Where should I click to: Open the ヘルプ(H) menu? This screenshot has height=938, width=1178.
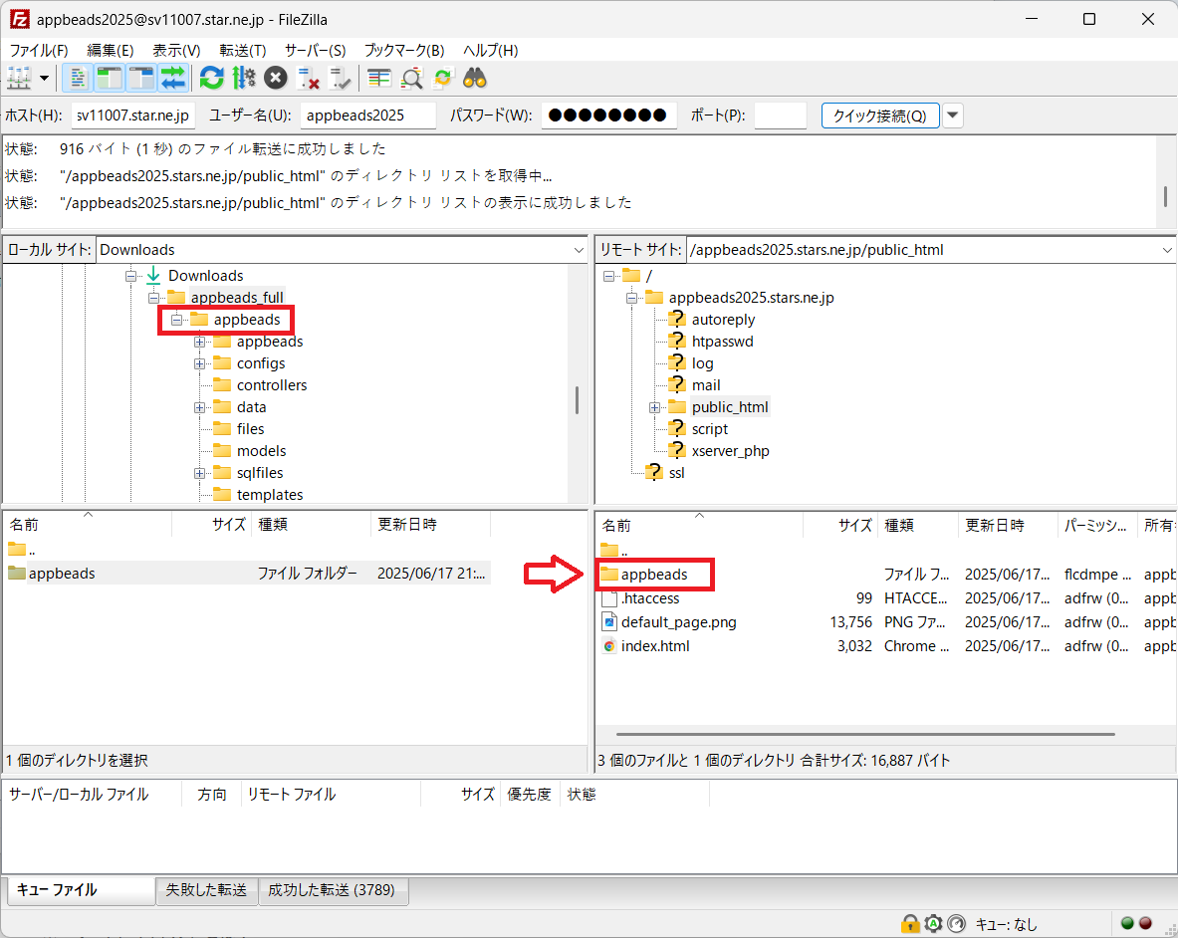(491, 51)
